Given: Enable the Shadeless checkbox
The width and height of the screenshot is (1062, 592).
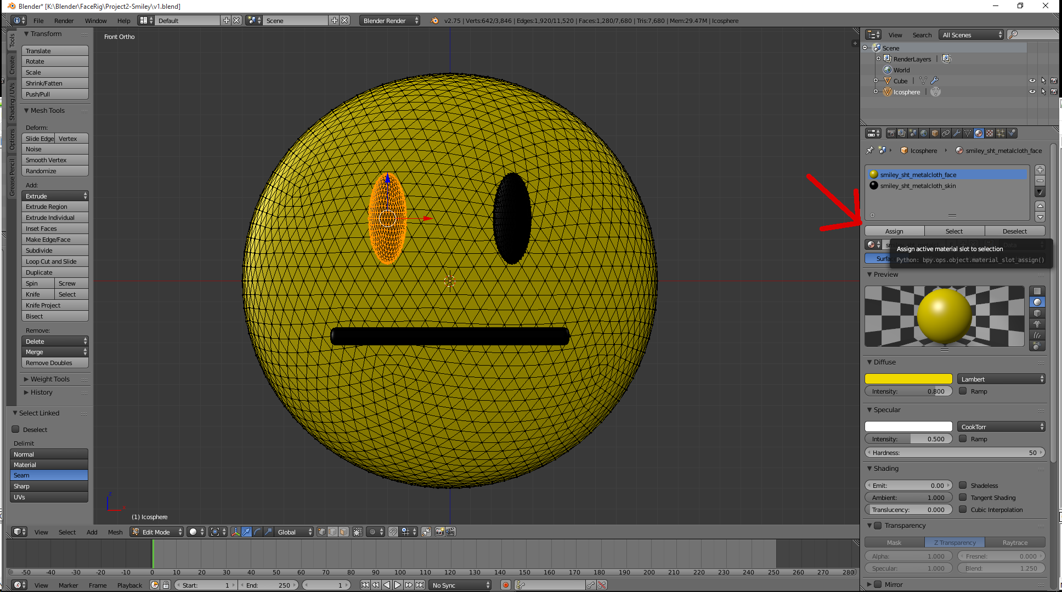Looking at the screenshot, I should coord(963,485).
